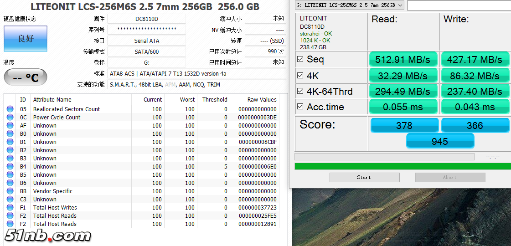This screenshot has height=246, width=511.
Task: Click status orb of attribute B6 row
Action: point(10,183)
